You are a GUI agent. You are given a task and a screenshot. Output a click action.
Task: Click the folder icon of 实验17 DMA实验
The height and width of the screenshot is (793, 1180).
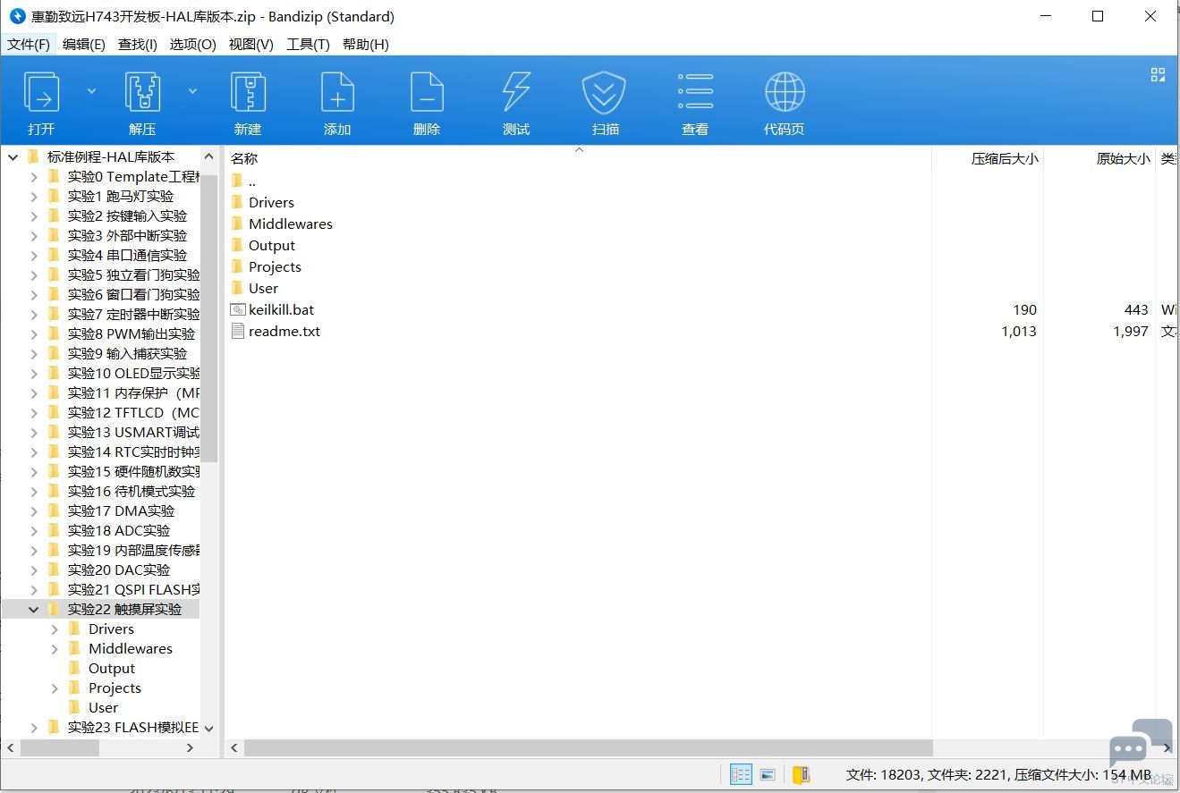(54, 510)
